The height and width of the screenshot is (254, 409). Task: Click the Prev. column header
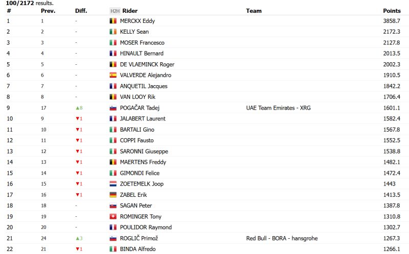tap(48, 11)
